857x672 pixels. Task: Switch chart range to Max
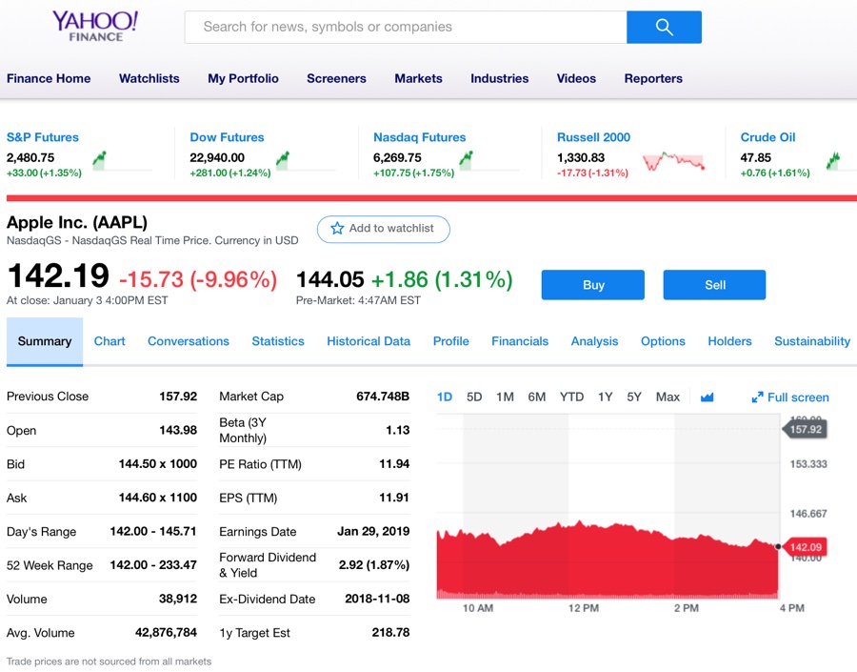[667, 397]
